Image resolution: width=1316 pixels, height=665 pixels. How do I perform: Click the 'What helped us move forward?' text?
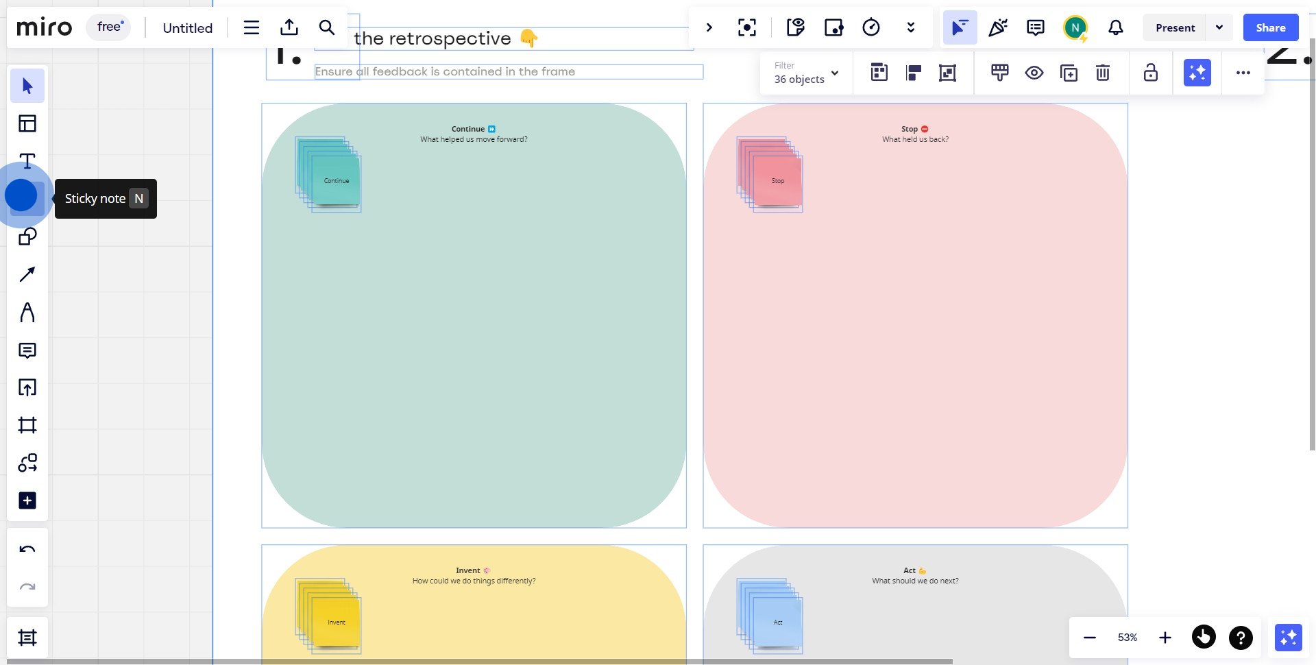tap(474, 139)
